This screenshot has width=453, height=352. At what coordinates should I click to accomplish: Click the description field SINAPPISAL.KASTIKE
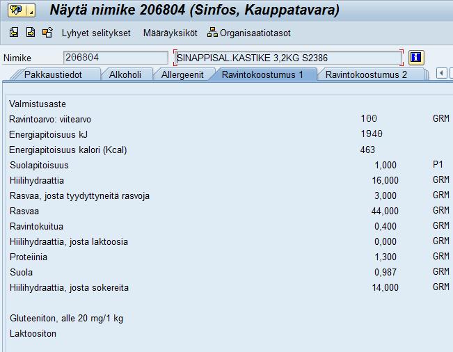288,58
